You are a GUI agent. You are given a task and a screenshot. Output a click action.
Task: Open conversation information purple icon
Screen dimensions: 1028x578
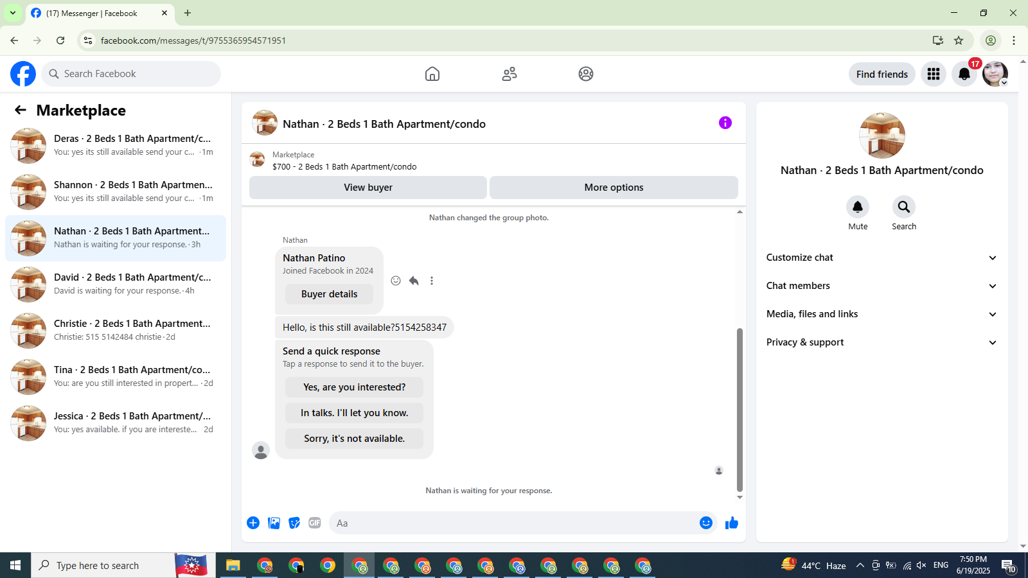pos(725,123)
